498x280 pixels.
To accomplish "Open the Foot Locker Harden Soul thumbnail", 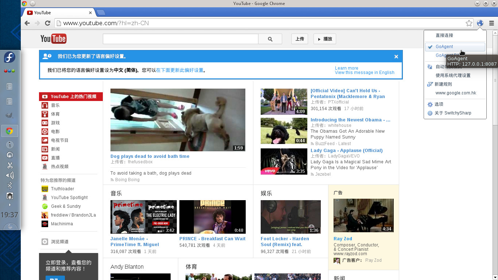I will coord(291,217).
